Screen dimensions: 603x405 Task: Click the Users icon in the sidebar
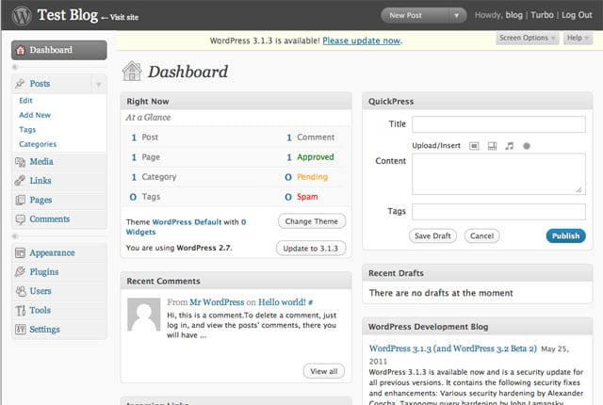click(21, 291)
